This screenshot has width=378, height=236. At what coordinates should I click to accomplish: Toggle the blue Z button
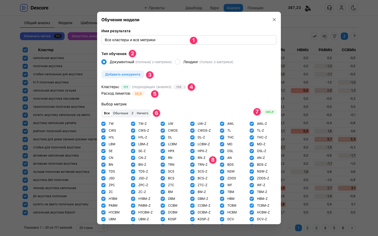click(344, 36)
